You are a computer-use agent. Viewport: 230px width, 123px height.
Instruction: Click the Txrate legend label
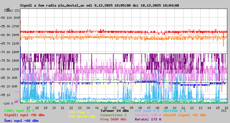(x=148, y=115)
